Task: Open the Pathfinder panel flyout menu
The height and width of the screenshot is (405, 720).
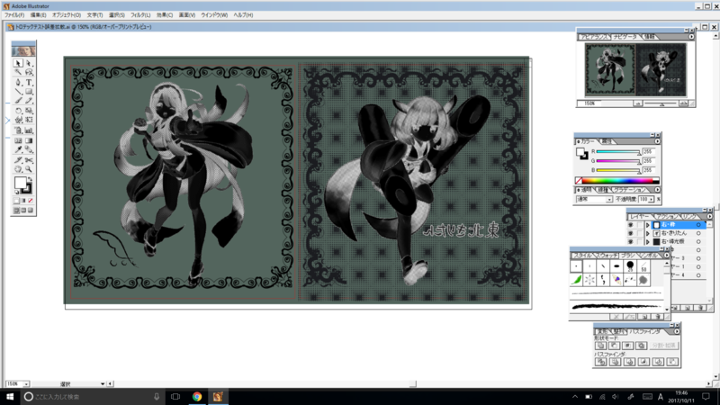Action: tap(677, 331)
